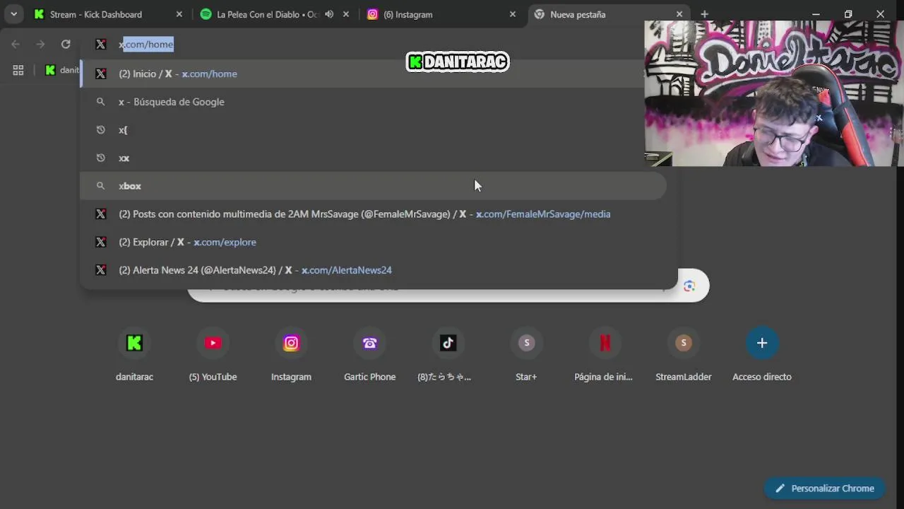
Task: Mute audio on the Spotify tab
Action: point(329,14)
